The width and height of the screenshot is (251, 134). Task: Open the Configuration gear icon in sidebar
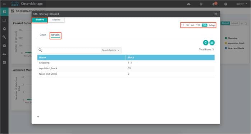[x=4, y=29]
